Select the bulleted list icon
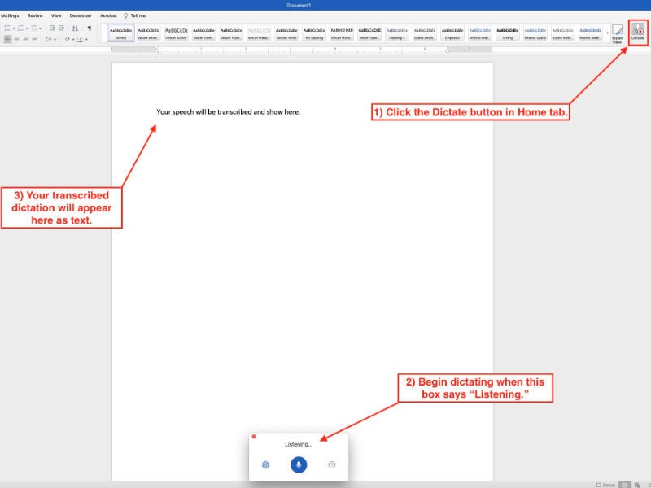651x488 pixels. [x=7, y=28]
